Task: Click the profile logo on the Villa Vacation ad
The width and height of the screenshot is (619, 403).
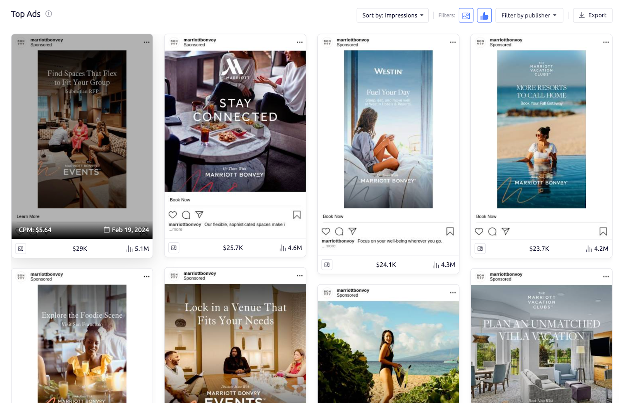Action: tap(480, 277)
